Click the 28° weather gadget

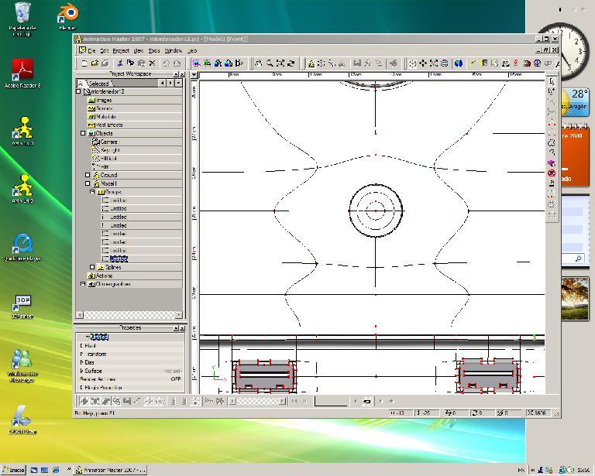click(x=574, y=102)
